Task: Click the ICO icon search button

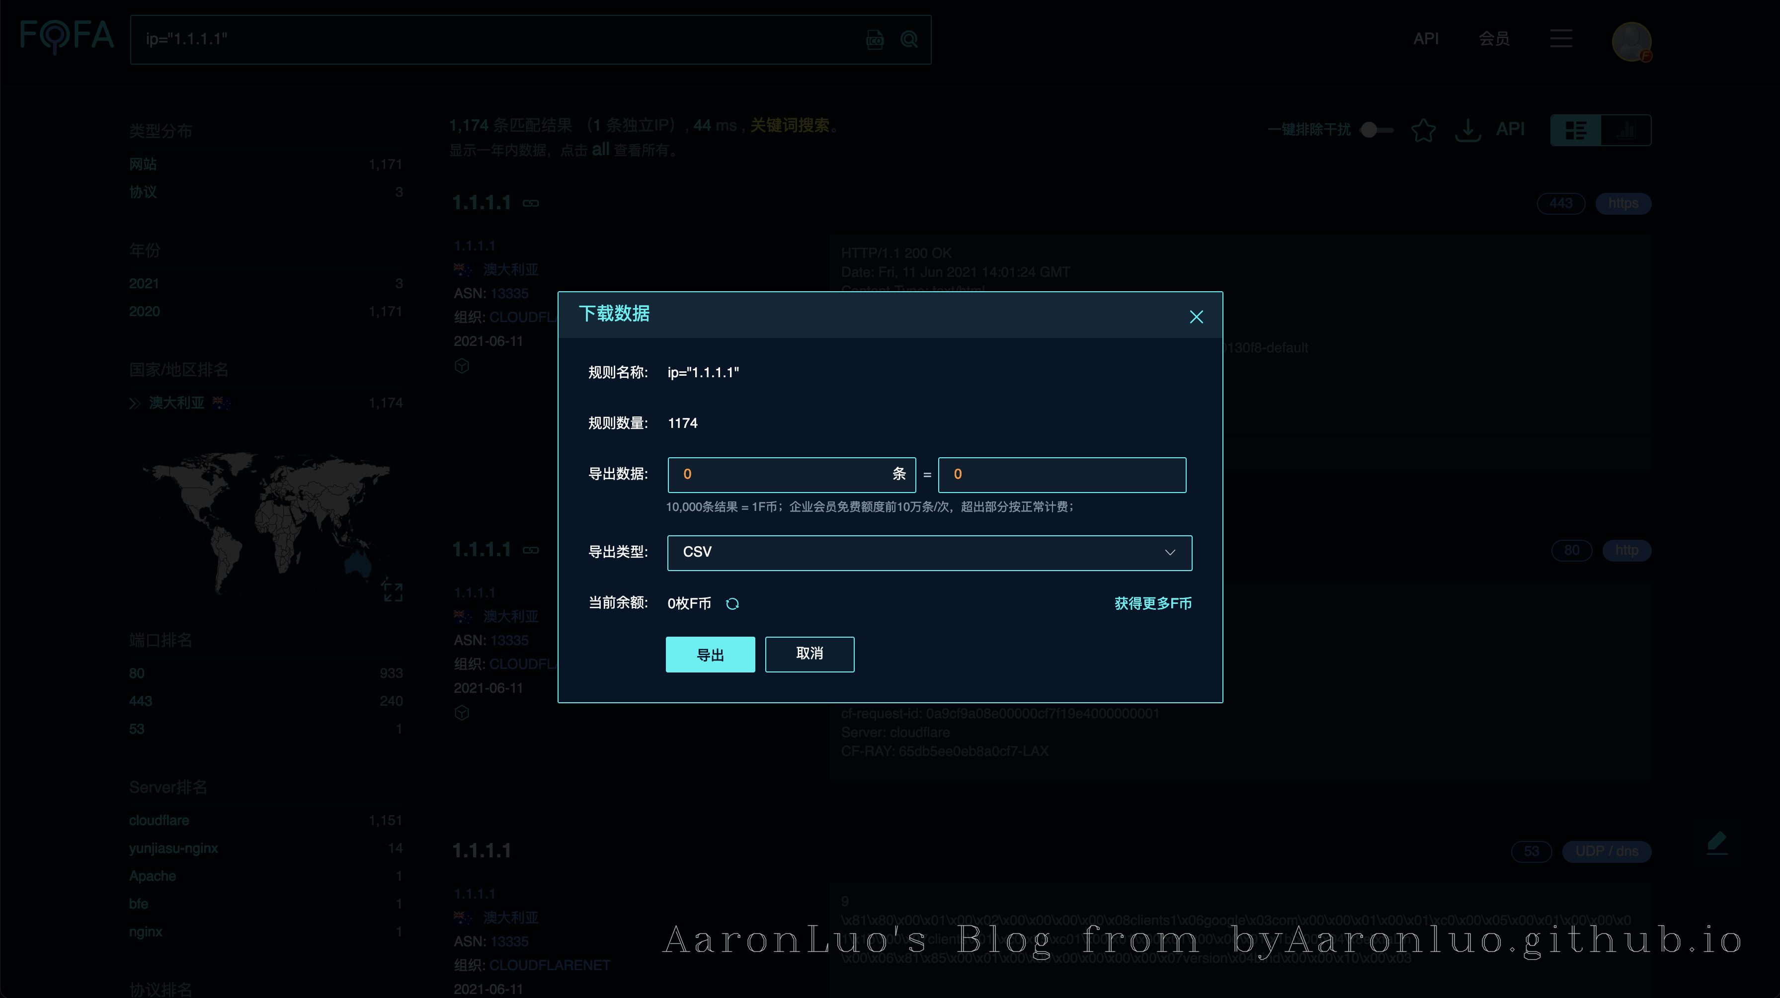Action: [x=875, y=39]
